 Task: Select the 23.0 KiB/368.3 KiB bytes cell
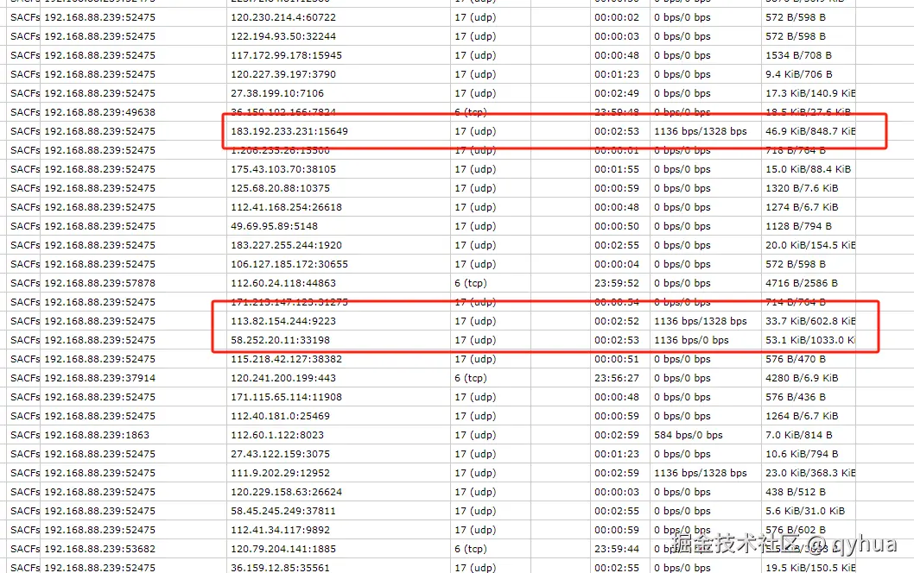[810, 473]
